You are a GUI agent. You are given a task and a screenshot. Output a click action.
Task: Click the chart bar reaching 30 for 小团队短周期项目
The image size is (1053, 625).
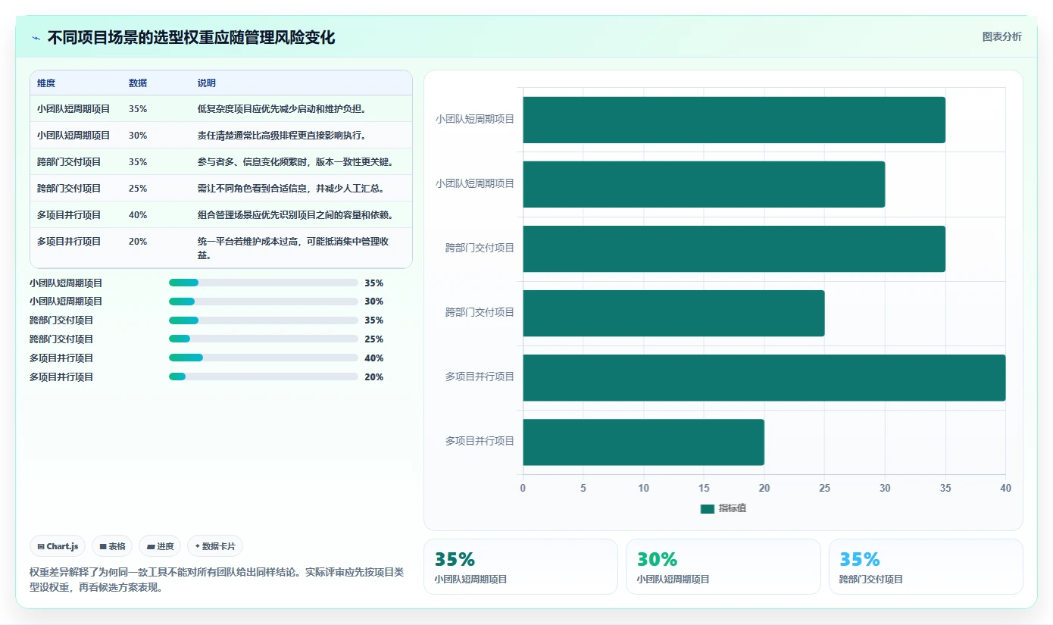(704, 184)
